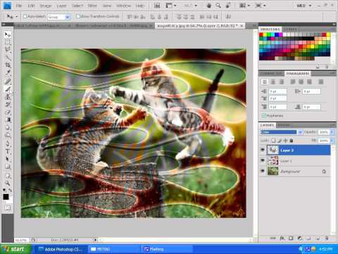
Task: Toggle Quick Mask mode at toolbox bottom
Action: pos(8,207)
